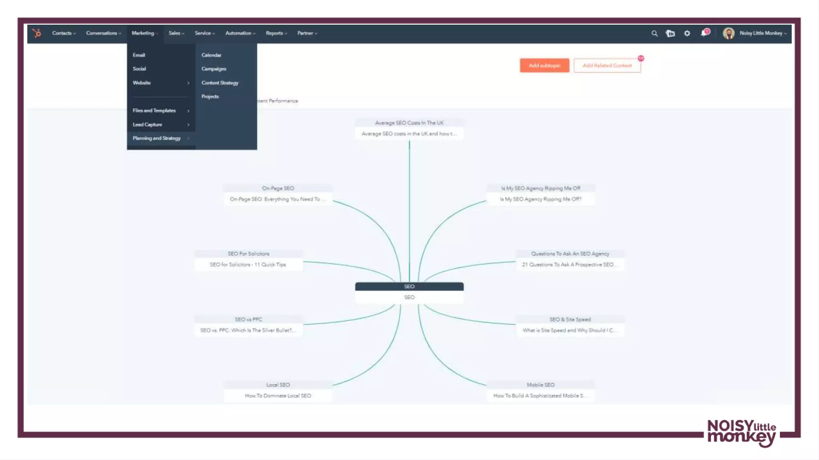The width and height of the screenshot is (819, 460).
Task: Open the settings gear icon
Action: point(687,34)
